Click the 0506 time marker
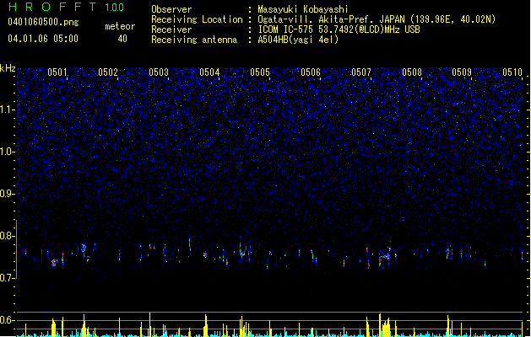The width and height of the screenshot is (531, 337). (x=311, y=72)
